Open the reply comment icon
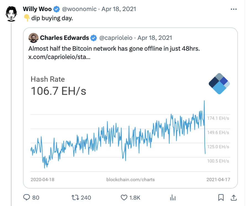 coord(27,197)
